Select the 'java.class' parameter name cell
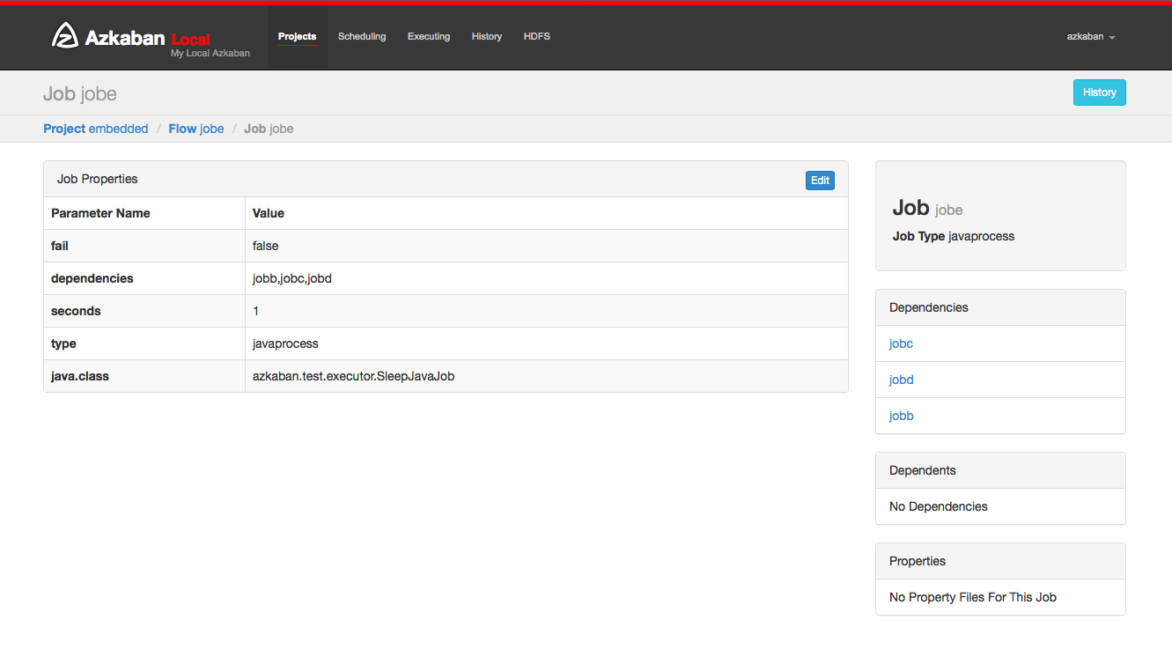Image resolution: width=1172 pixels, height=664 pixels. [x=144, y=376]
